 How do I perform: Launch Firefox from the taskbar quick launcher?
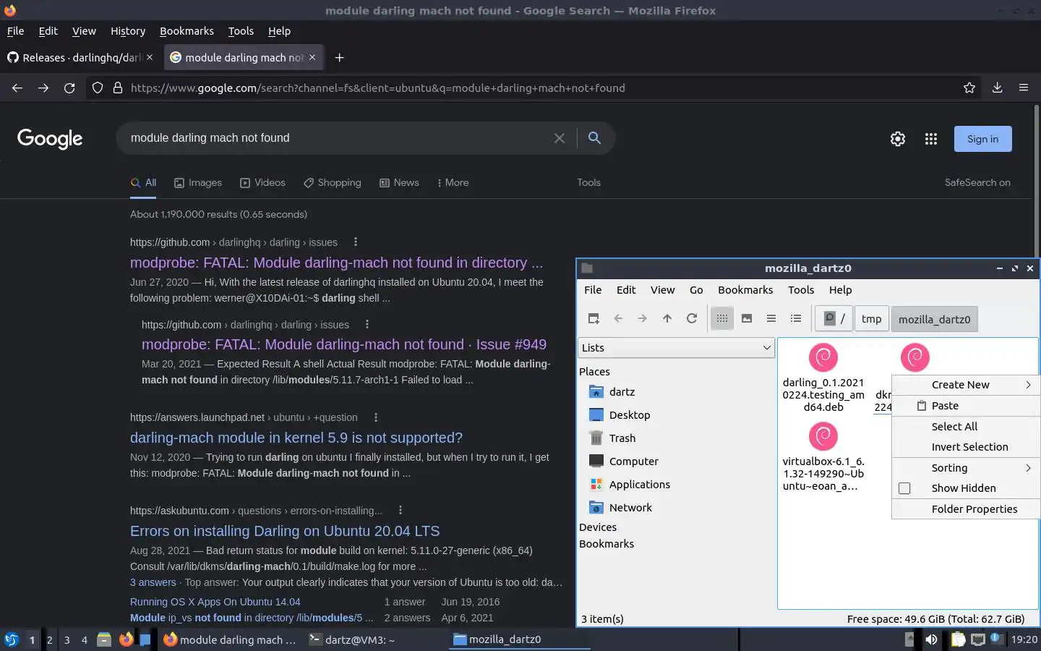coord(126,639)
